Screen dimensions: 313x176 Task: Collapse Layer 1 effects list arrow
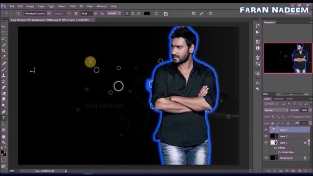click(309, 142)
